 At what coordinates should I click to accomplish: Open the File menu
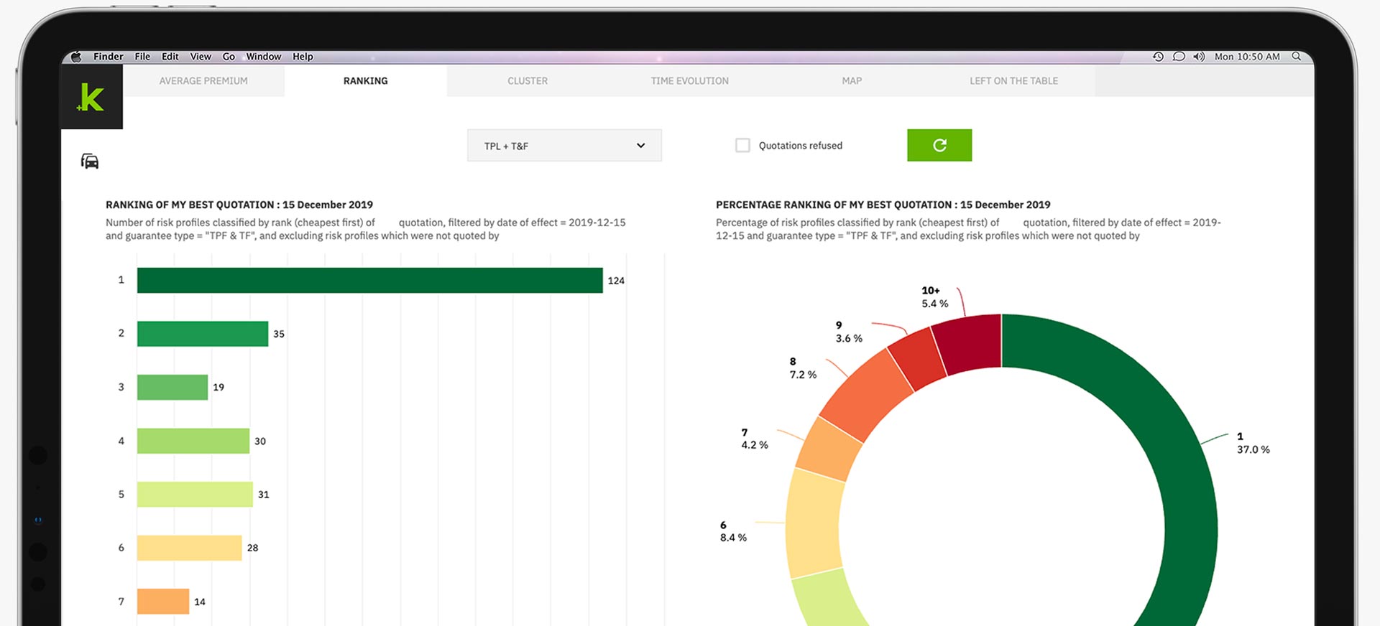click(142, 57)
